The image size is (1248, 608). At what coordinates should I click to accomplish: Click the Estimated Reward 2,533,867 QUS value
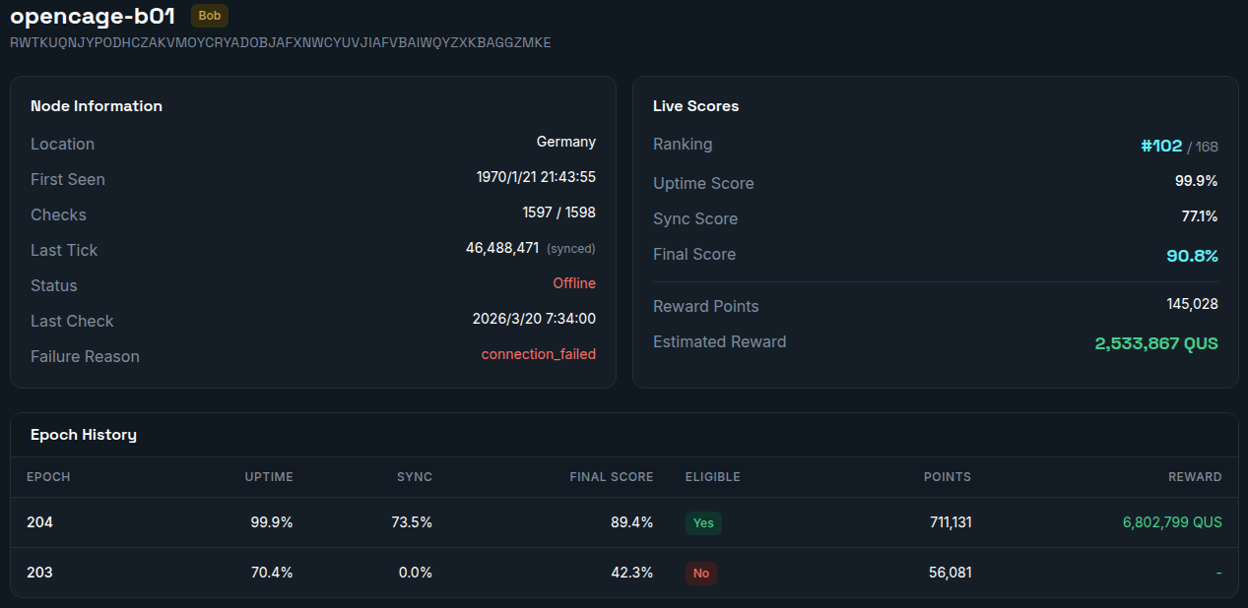click(1155, 343)
